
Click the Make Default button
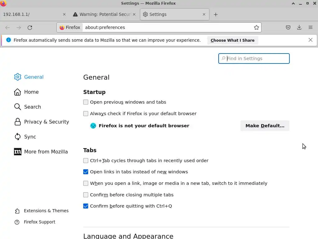[x=265, y=126]
